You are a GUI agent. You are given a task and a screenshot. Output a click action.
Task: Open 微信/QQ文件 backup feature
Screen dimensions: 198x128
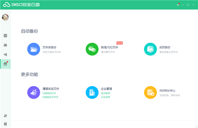coord(110,47)
